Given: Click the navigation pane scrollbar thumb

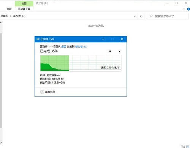Looking at the screenshot, I should click(x=1, y=81).
